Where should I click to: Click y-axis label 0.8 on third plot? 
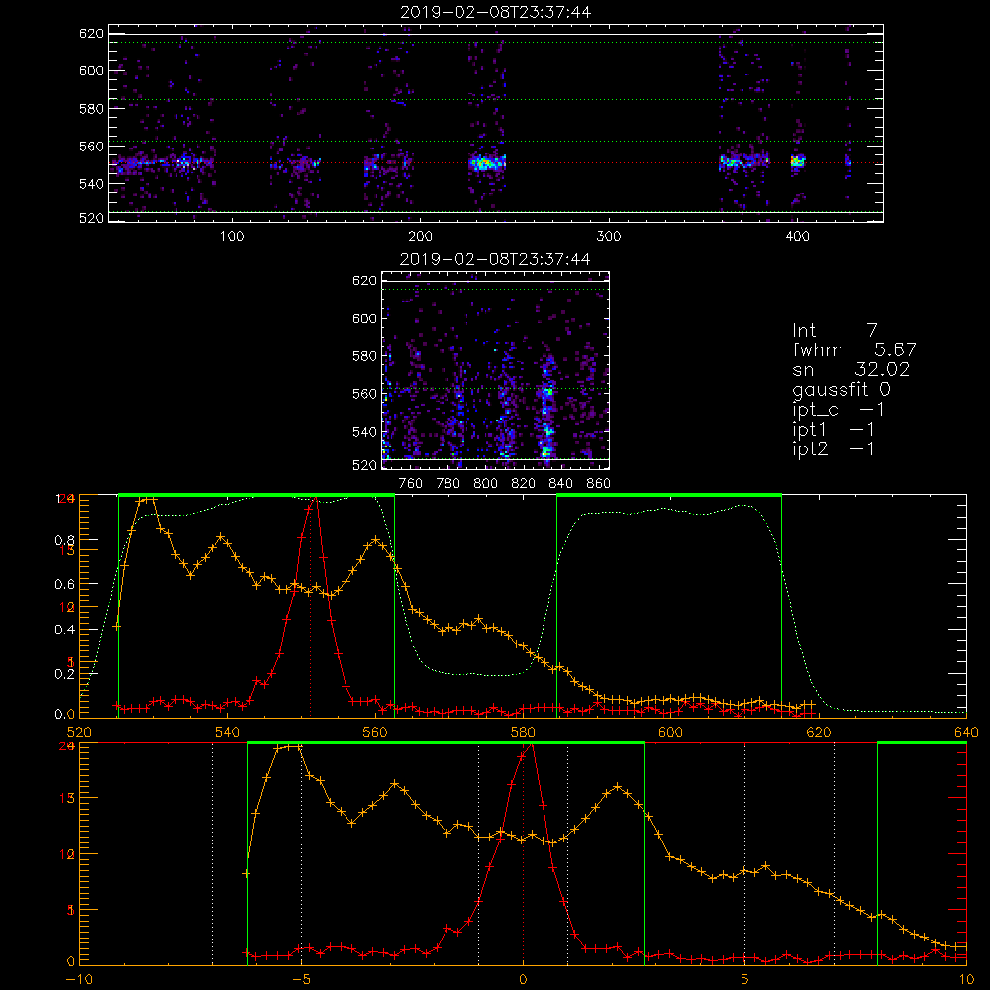(x=65, y=540)
